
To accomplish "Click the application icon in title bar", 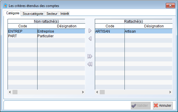I will [5, 6].
